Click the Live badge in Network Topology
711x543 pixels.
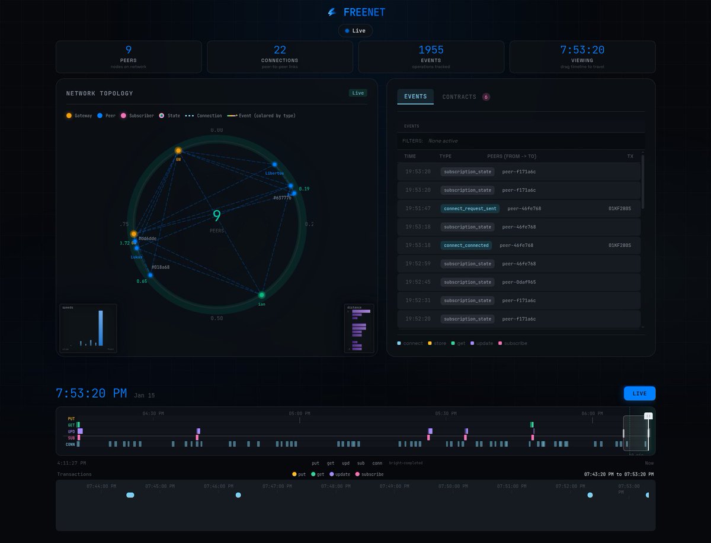(x=358, y=93)
